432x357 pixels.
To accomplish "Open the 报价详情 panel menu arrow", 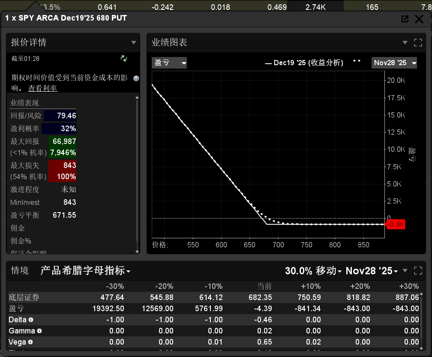I will point(134,42).
